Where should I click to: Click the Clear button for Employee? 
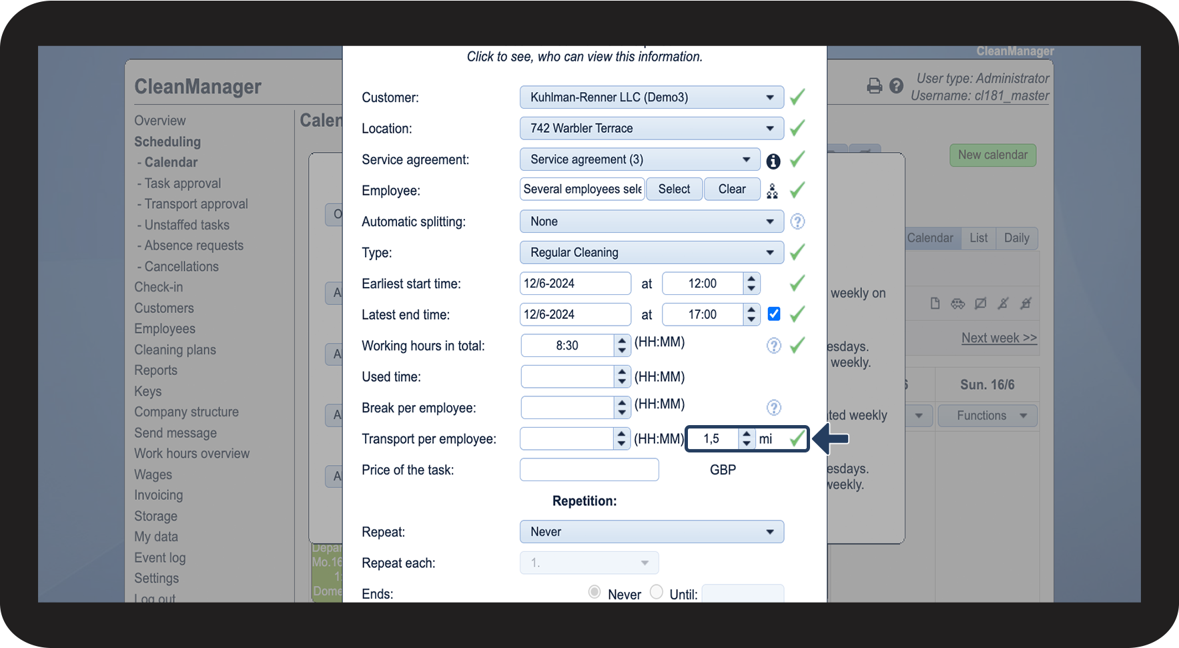click(x=732, y=189)
